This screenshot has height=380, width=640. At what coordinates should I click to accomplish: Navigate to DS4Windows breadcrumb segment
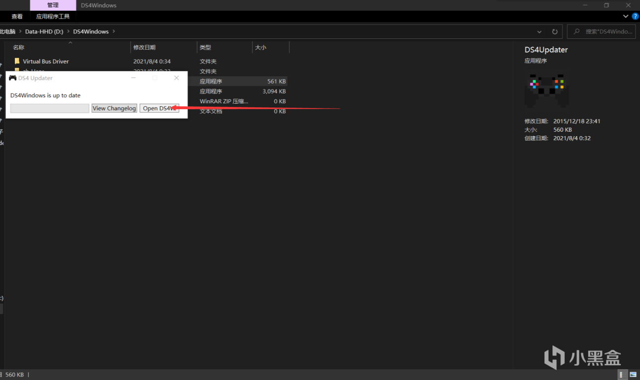click(91, 31)
